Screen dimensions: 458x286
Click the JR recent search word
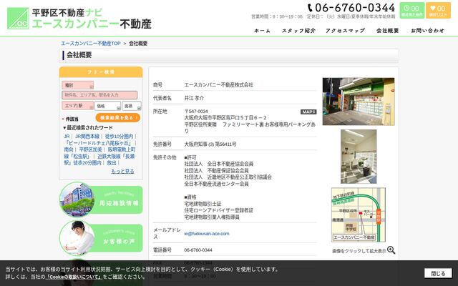click(67, 137)
